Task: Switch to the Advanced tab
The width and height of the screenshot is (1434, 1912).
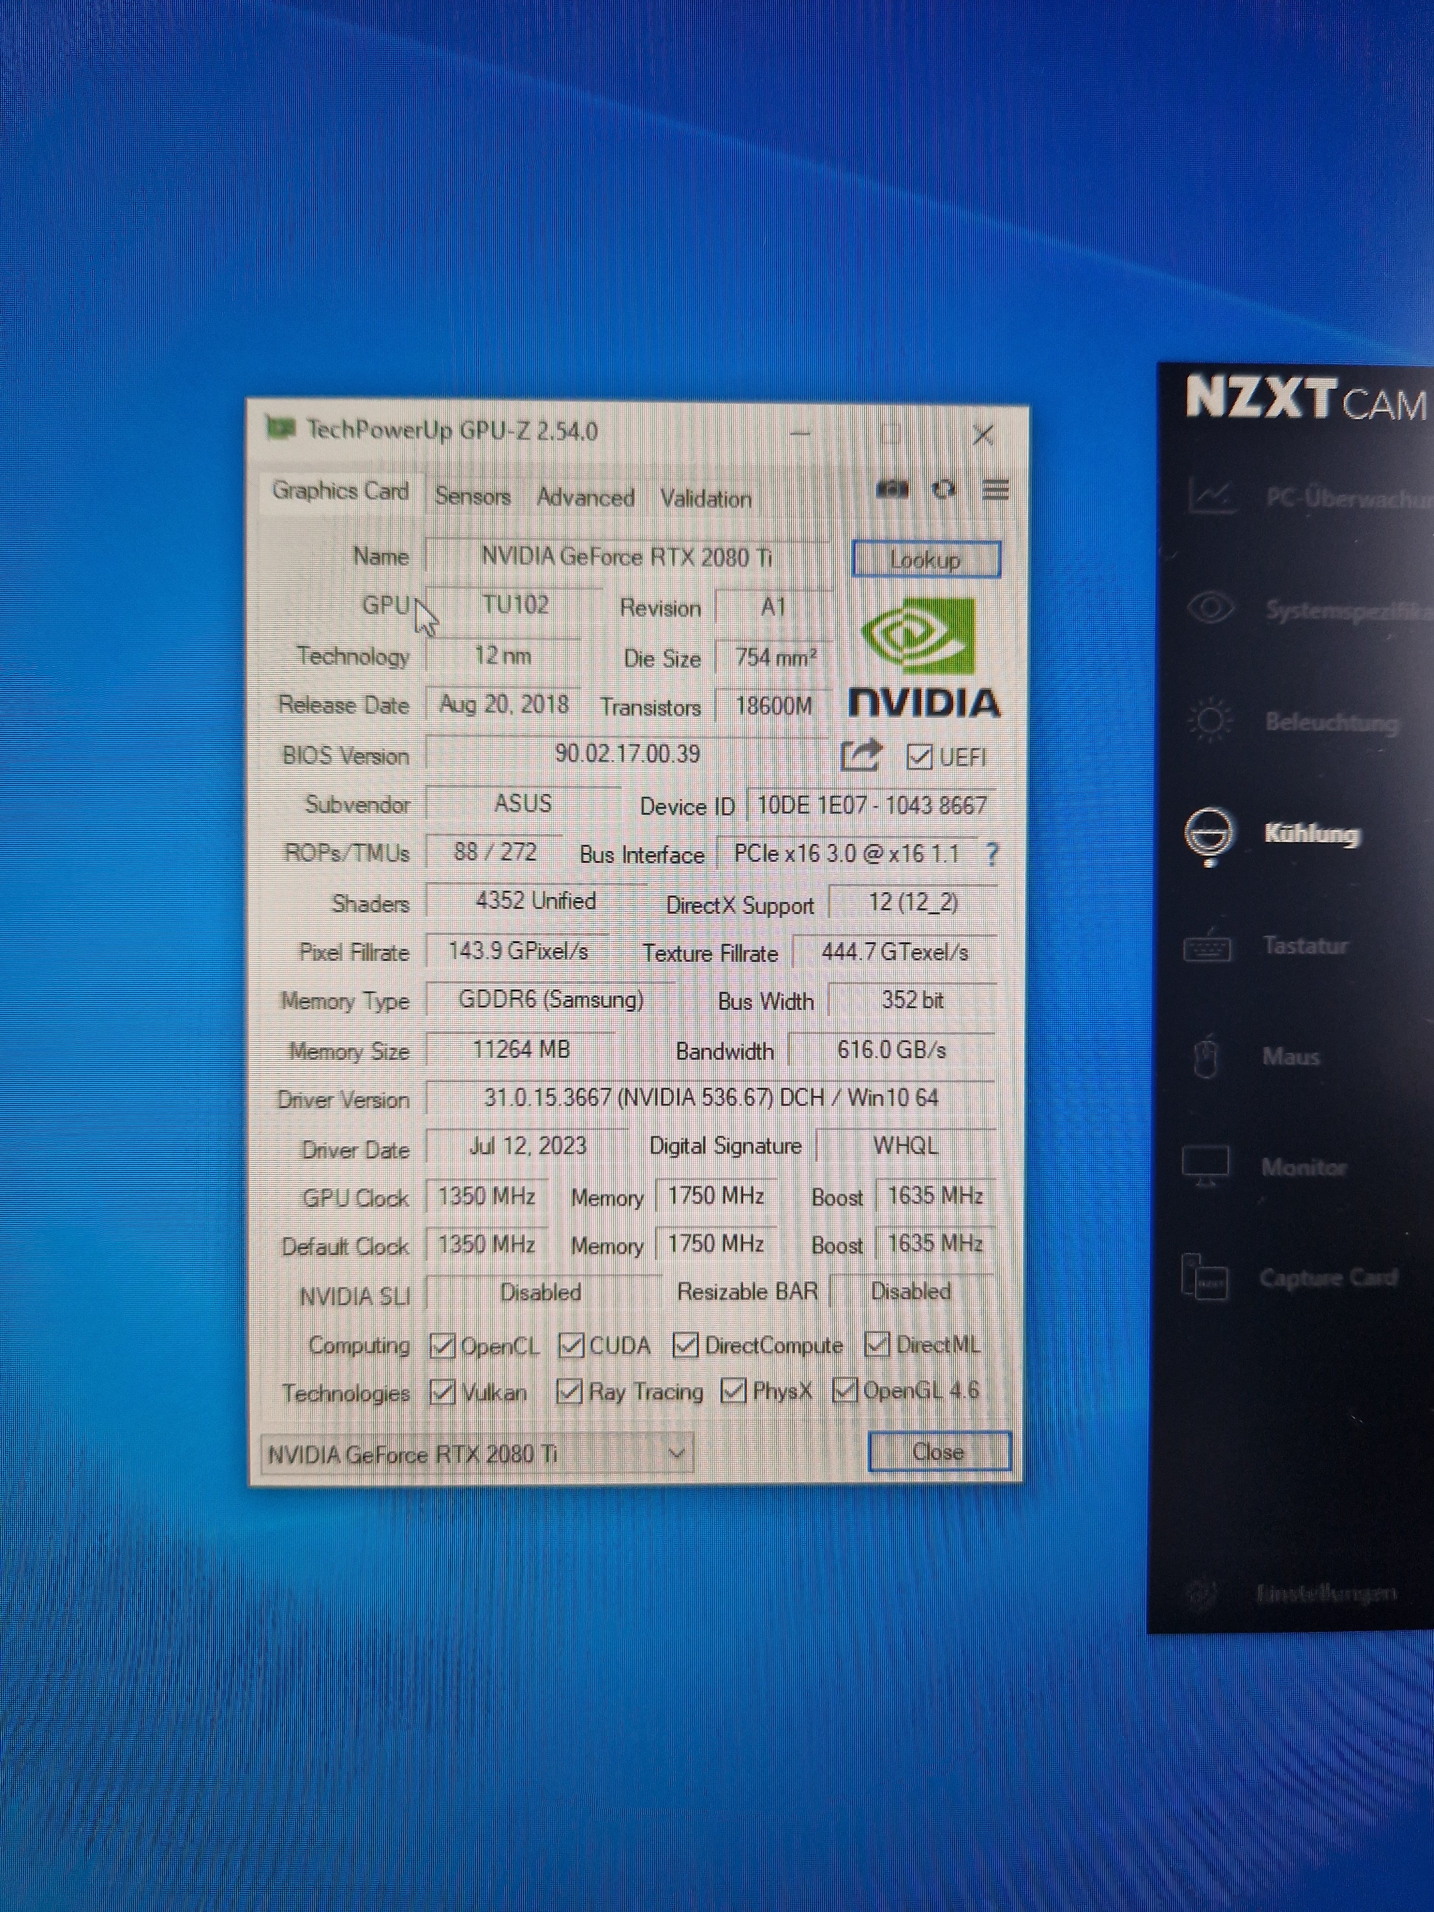Action: 585,498
